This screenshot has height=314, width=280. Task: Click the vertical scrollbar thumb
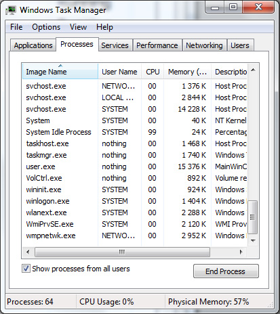click(253, 217)
